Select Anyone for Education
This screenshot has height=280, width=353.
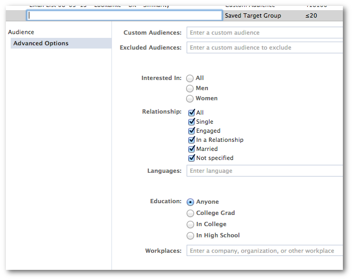click(x=190, y=202)
